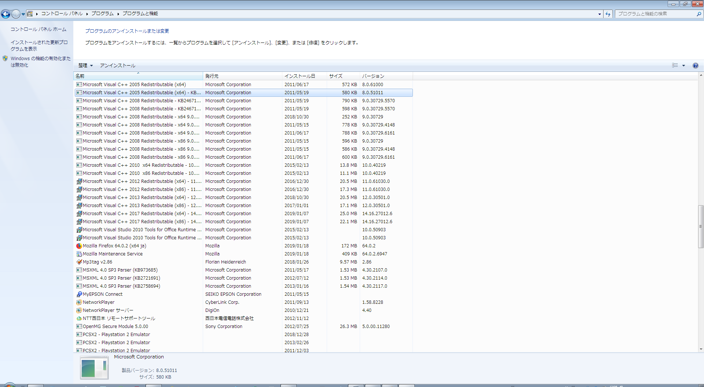Image resolution: width=704 pixels, height=387 pixels.
Task: Open Windows の機能の有効化または無効化 link
Action: click(x=41, y=62)
